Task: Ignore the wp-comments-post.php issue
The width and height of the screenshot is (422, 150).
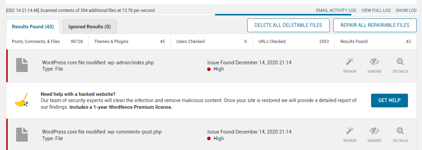Action: pyautogui.click(x=374, y=135)
